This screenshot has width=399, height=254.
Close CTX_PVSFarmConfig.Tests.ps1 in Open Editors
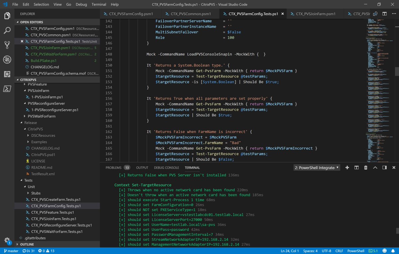point(22,42)
